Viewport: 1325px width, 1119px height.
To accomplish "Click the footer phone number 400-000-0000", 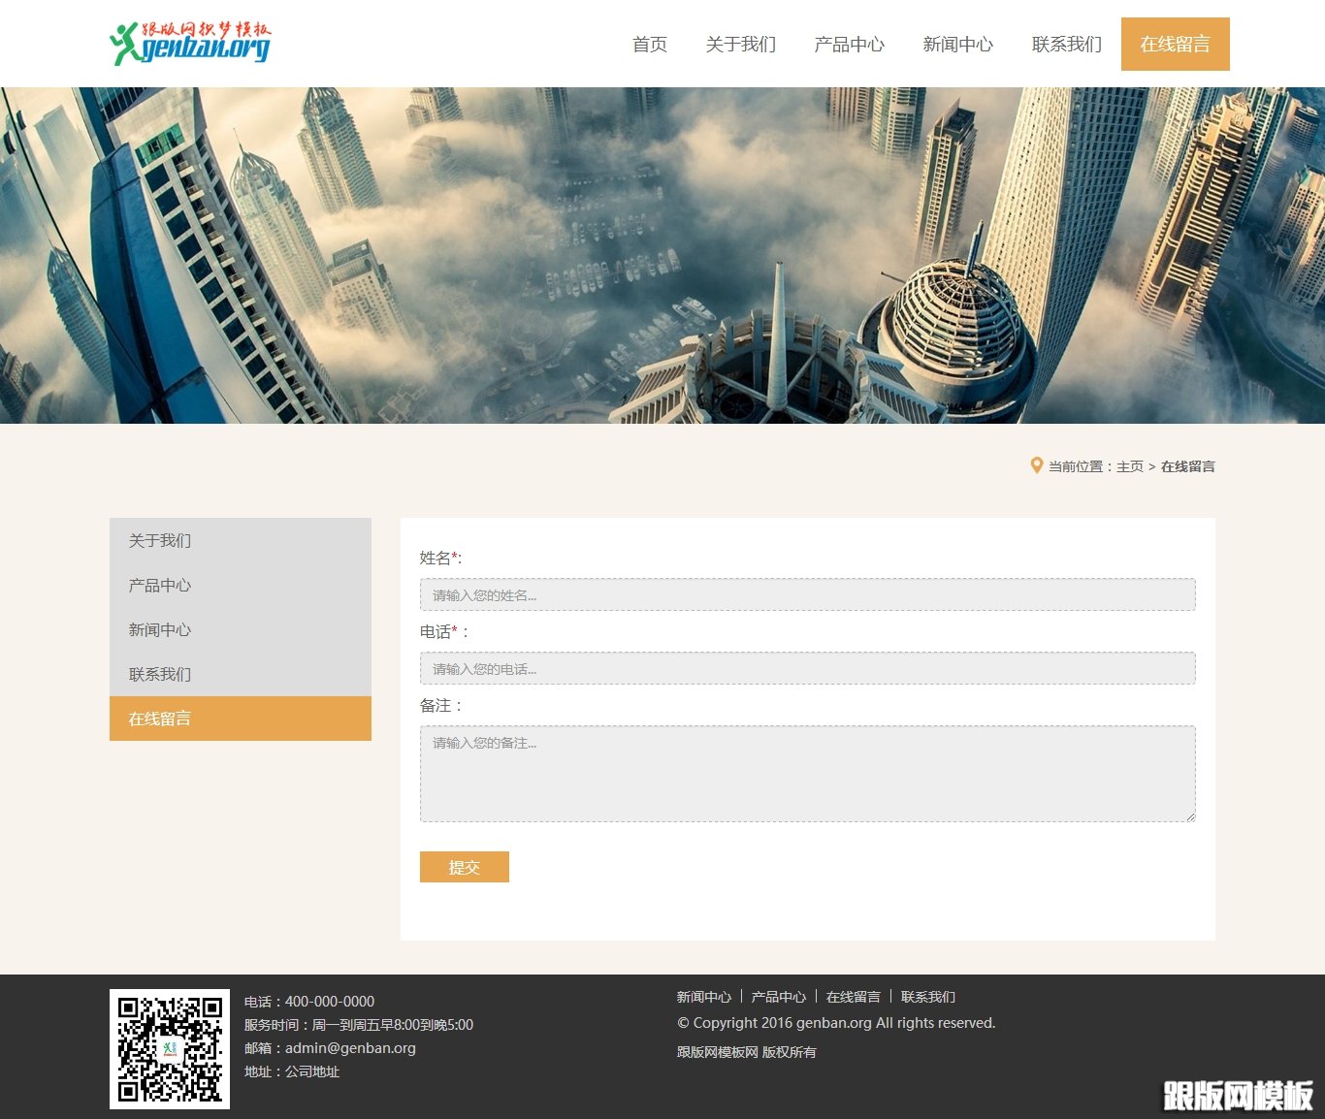I will 330,1002.
